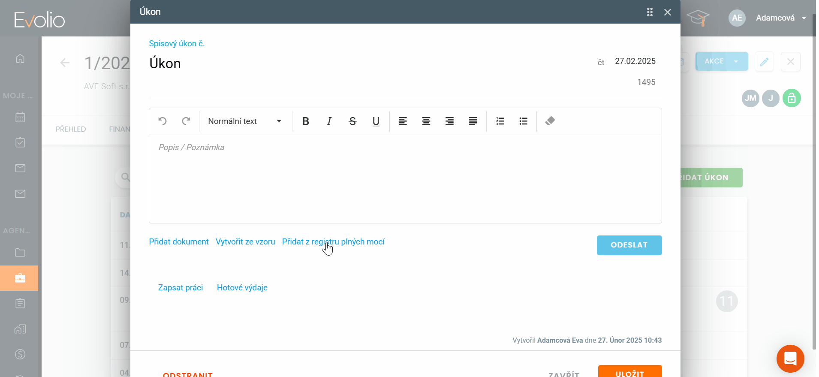Image resolution: width=819 pixels, height=377 pixels.
Task: Open the AKCE dropdown button
Action: (x=721, y=61)
